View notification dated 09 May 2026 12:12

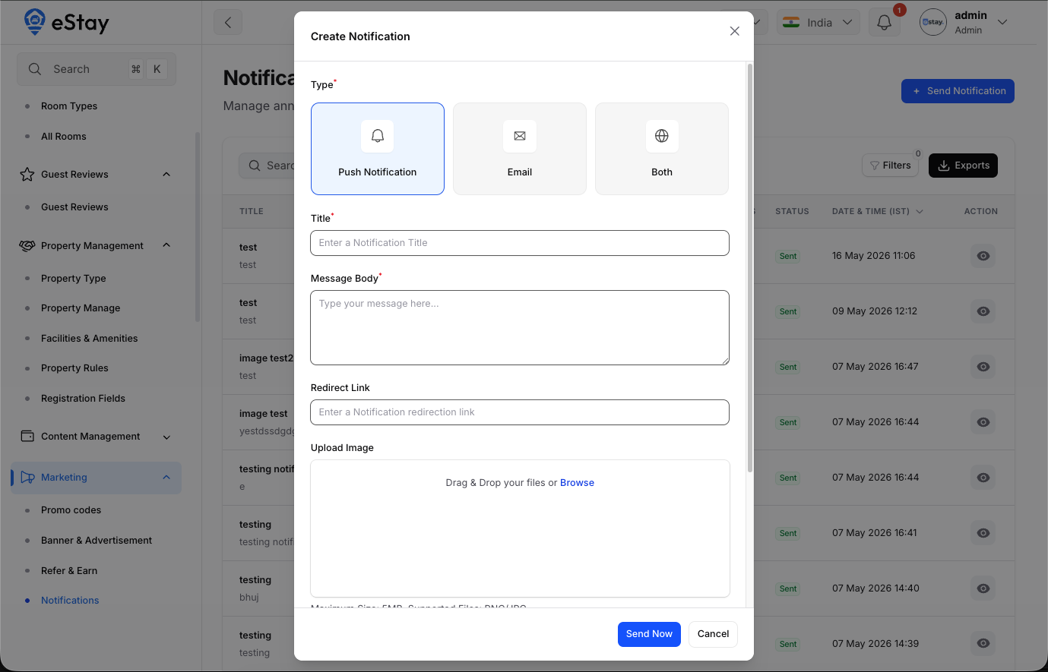983,311
